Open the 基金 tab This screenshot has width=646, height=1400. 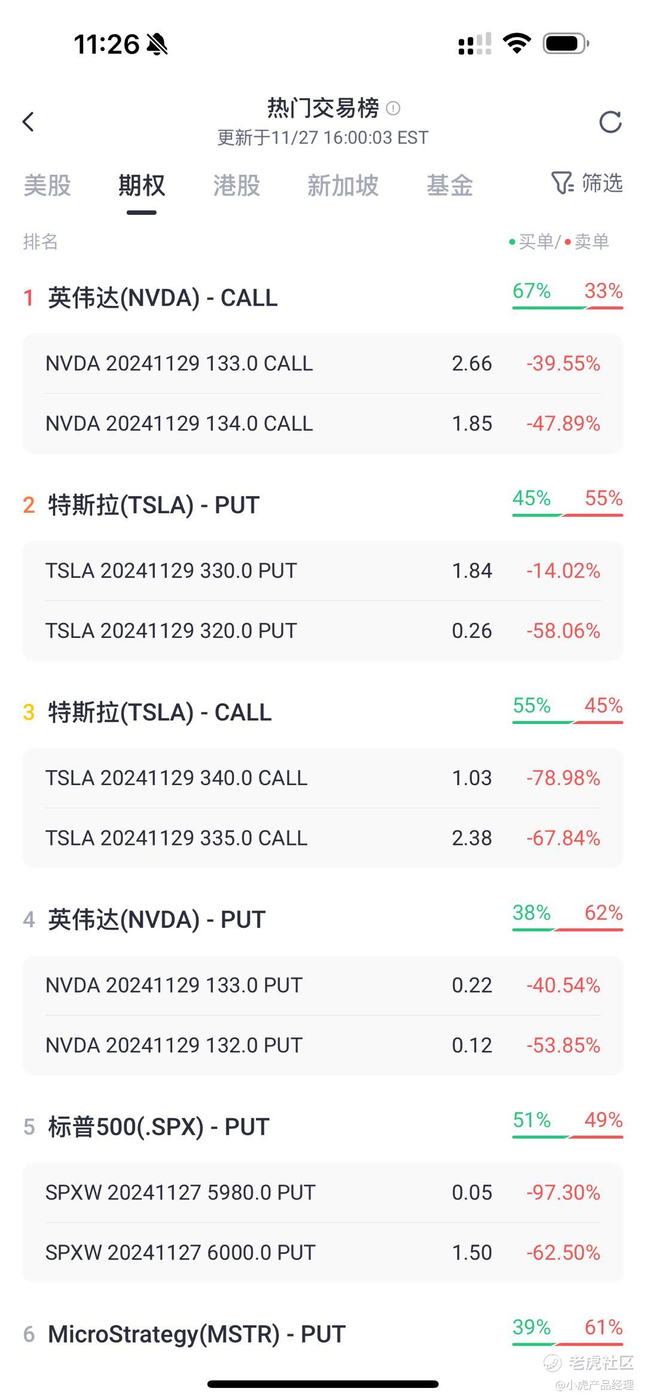click(x=449, y=185)
